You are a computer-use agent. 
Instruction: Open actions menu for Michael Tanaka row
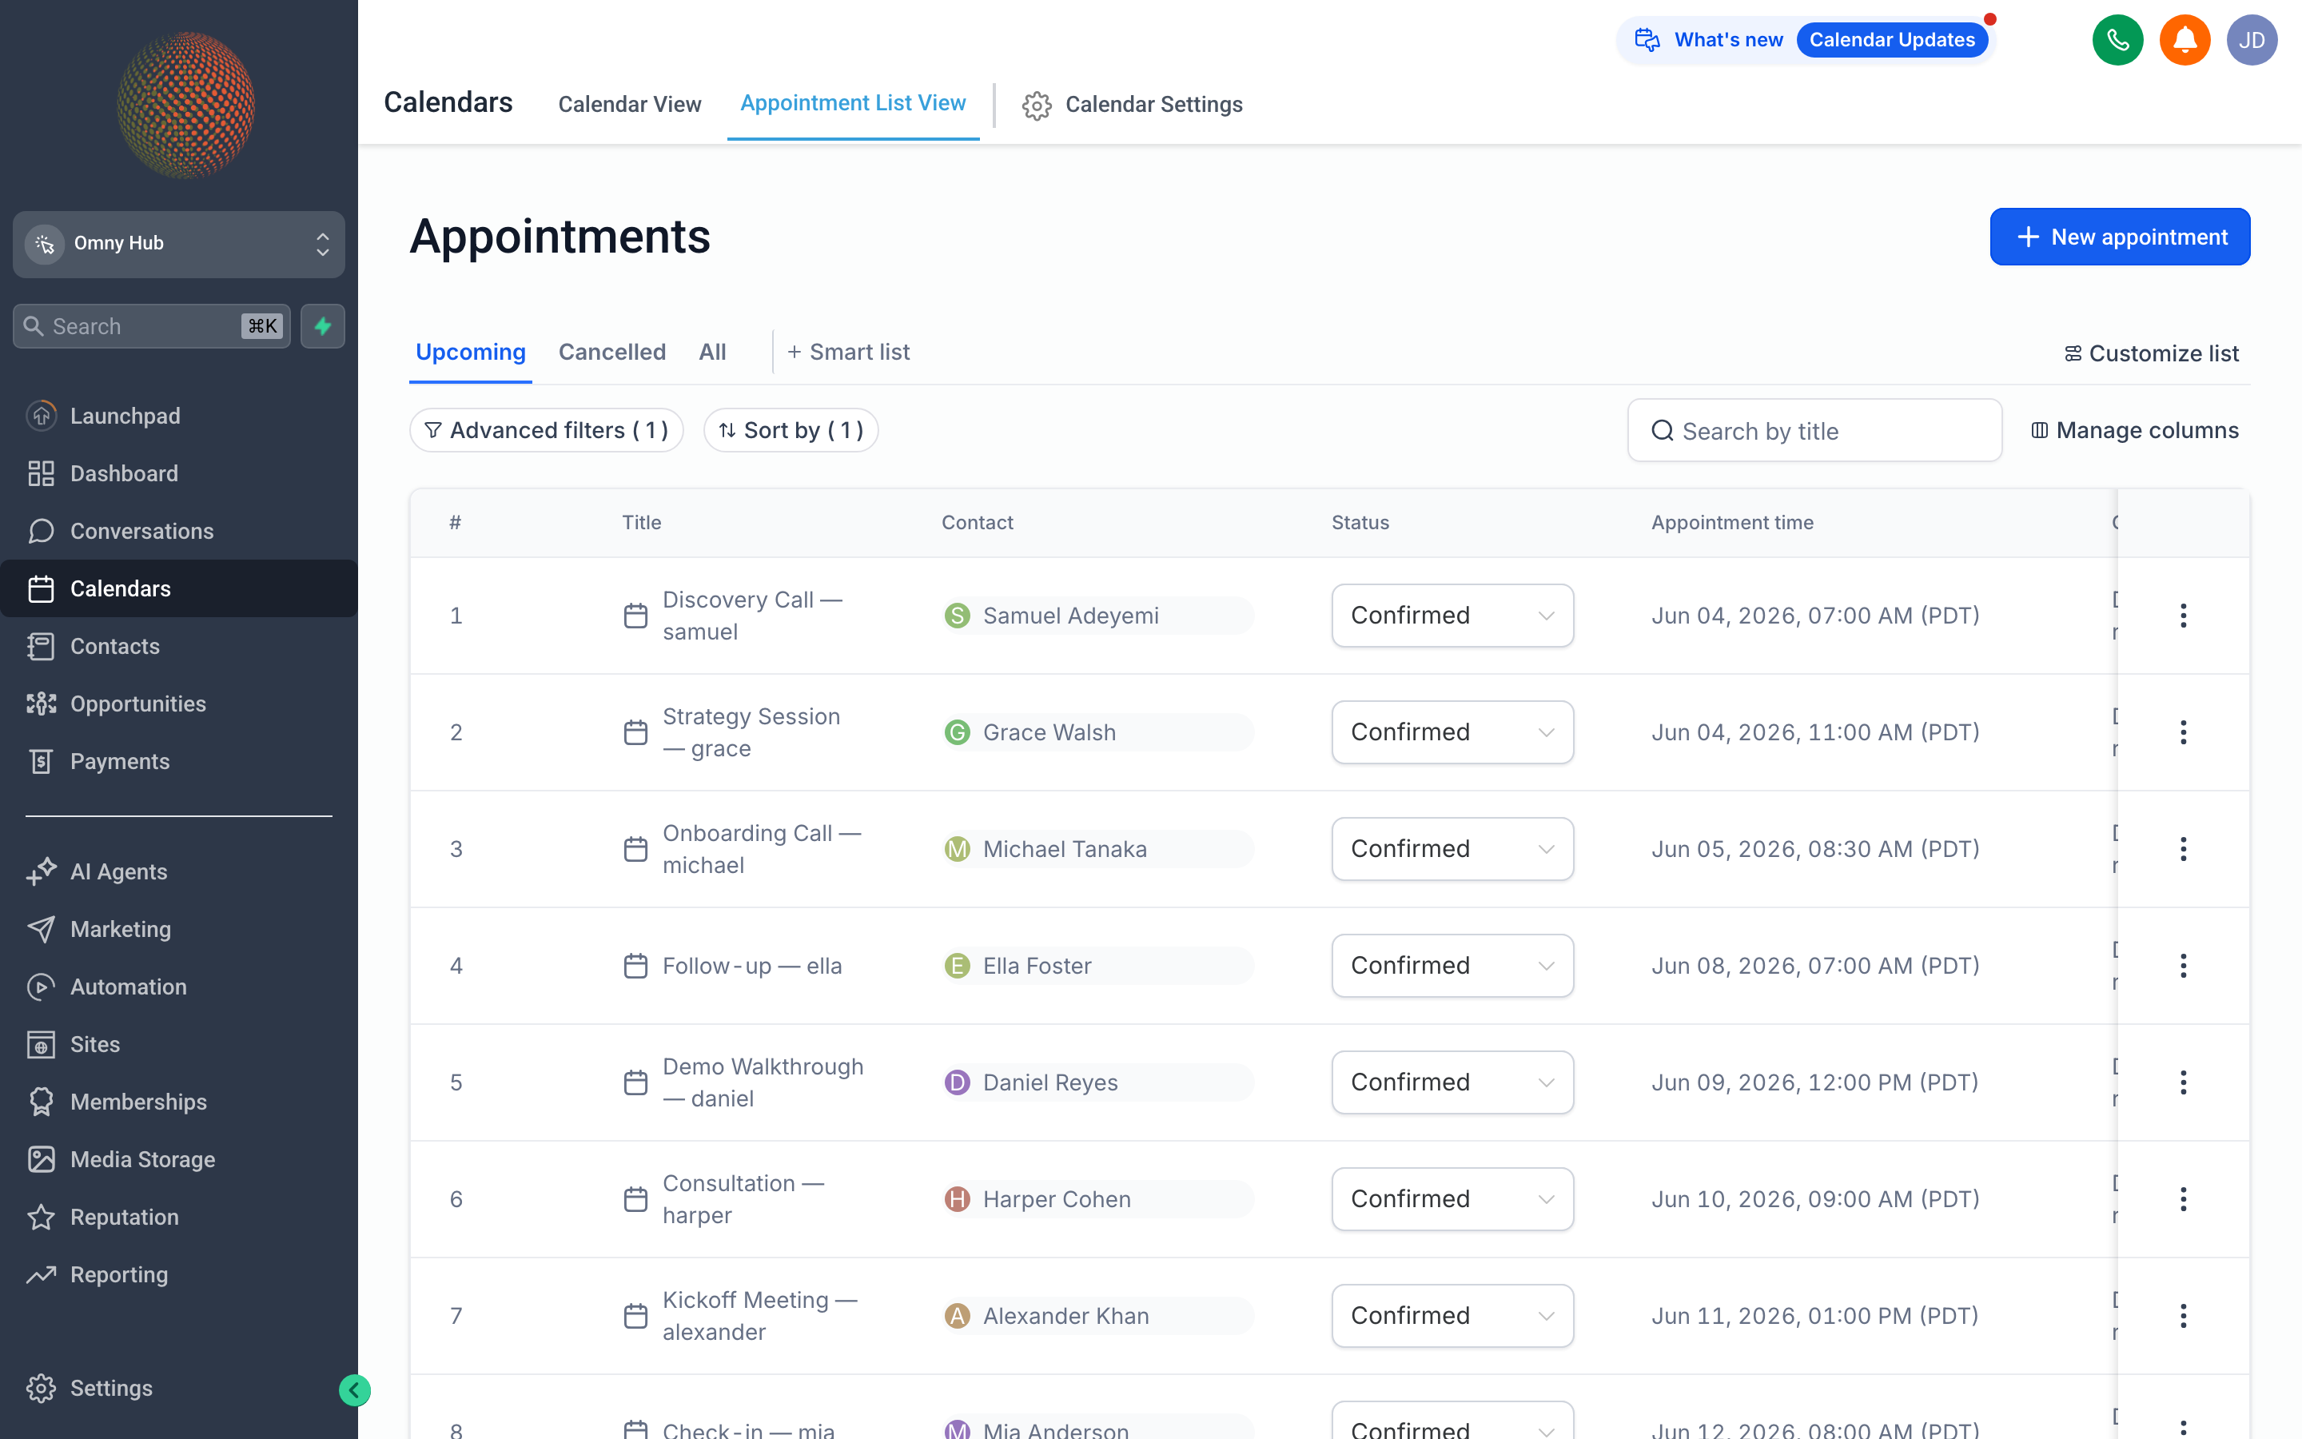[x=2183, y=849]
